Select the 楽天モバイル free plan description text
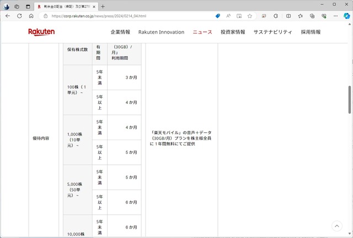The width and height of the screenshot is (353, 238). pos(181,139)
